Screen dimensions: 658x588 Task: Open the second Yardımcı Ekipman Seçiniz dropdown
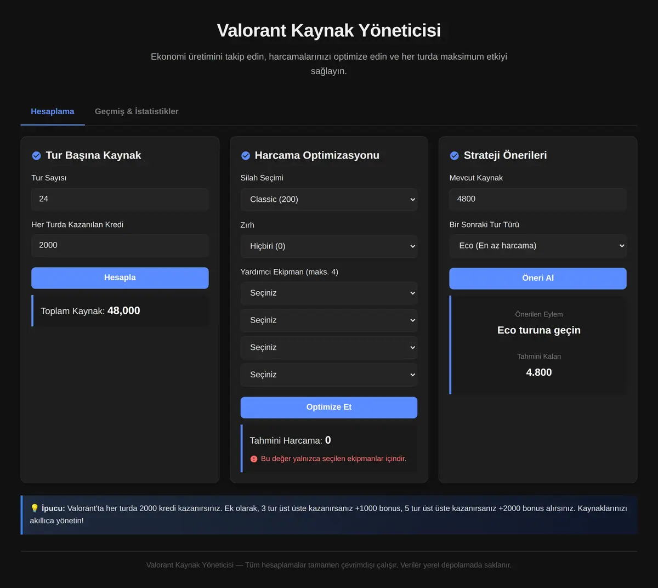coord(329,320)
